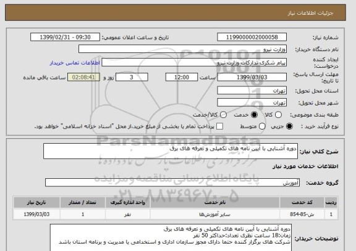Click the request creator field پیام شکری

tap(194, 62)
